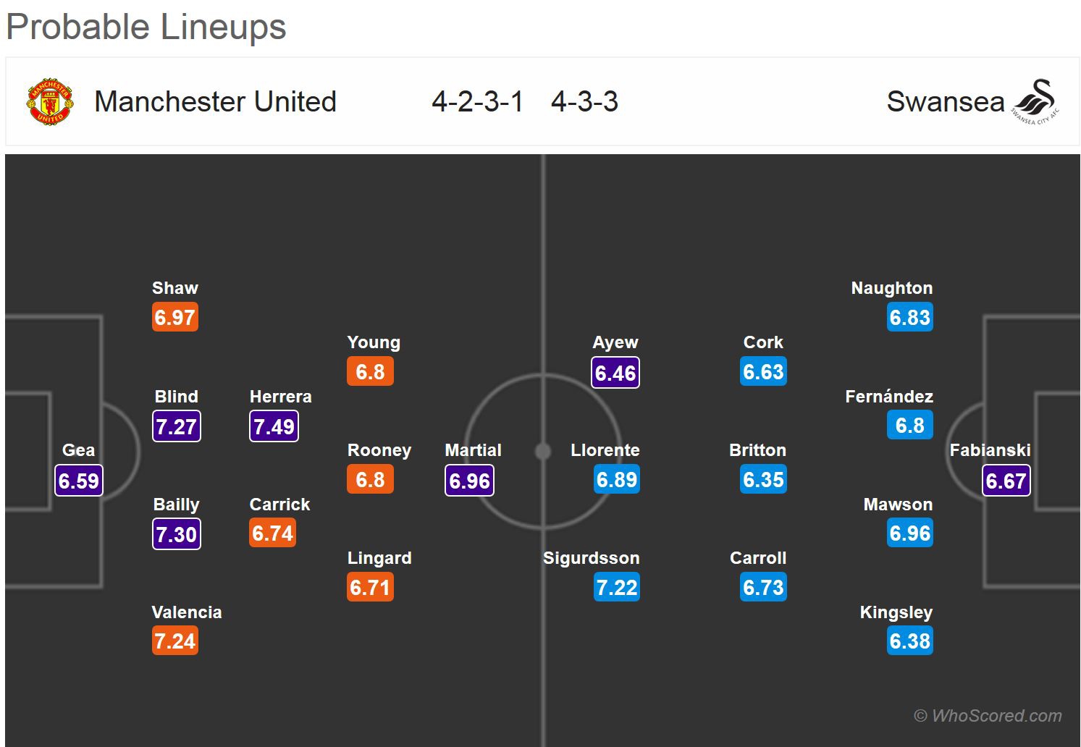Click the 4-2-3-1 formation text
1081x747 pixels.
[x=477, y=102]
